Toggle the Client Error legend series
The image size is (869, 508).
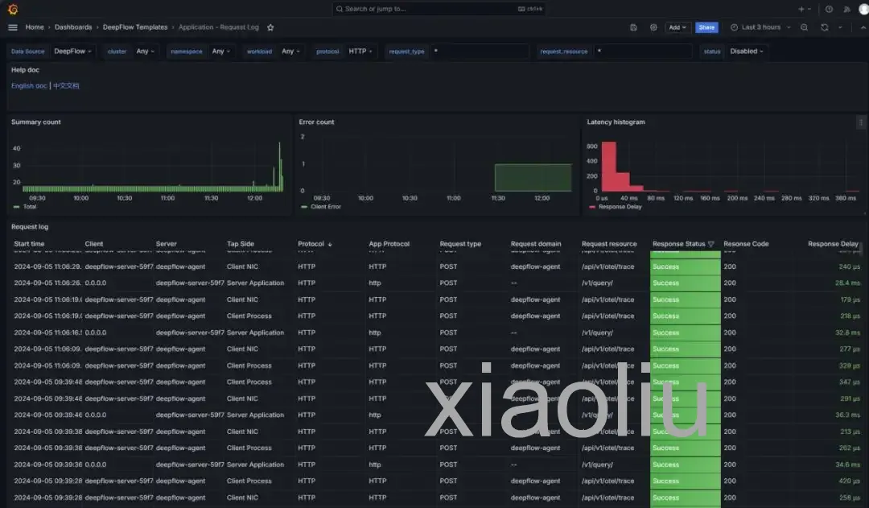[x=326, y=207]
